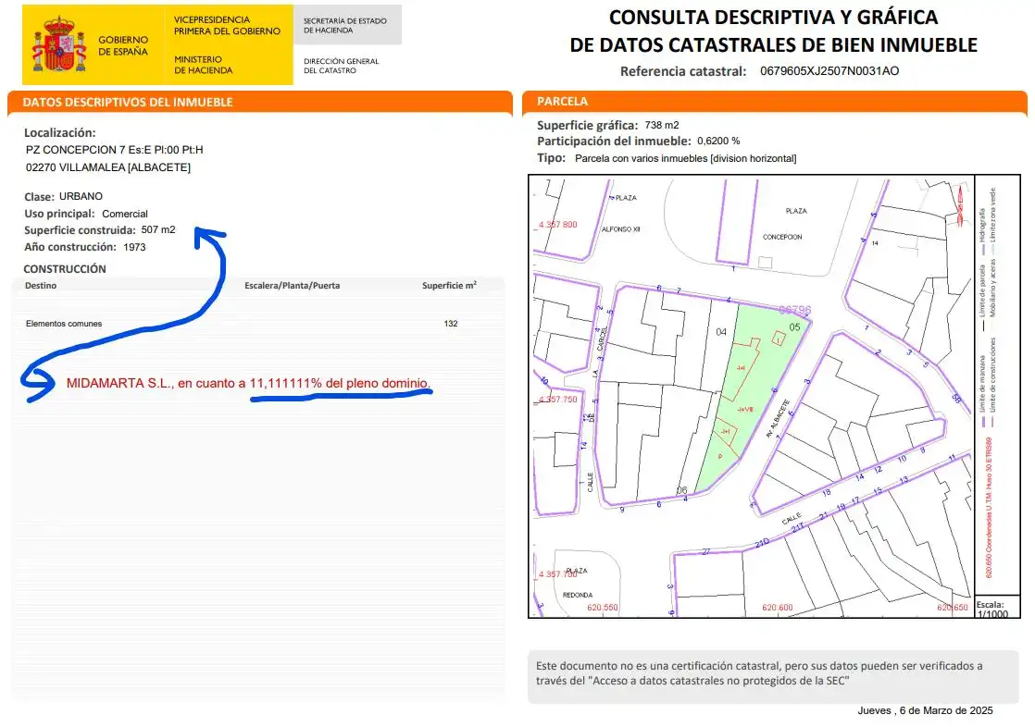Viewport: 1035px width, 727px height.
Task: Click the Uso principal value 'Comercial'
Action: (125, 214)
